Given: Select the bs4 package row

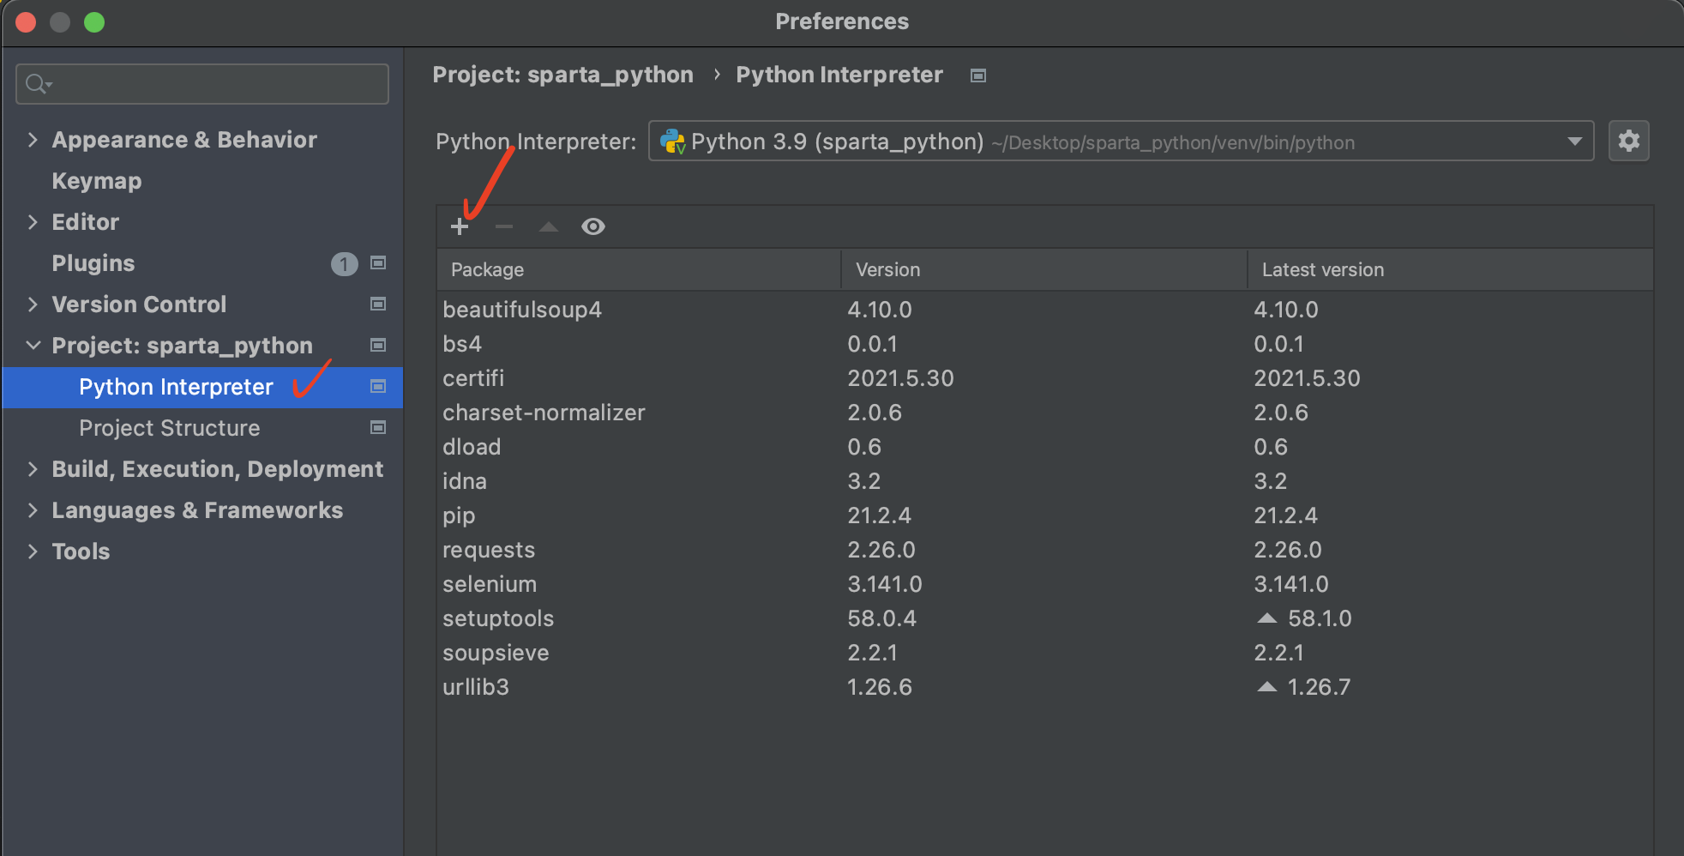Looking at the screenshot, I should pos(1045,344).
